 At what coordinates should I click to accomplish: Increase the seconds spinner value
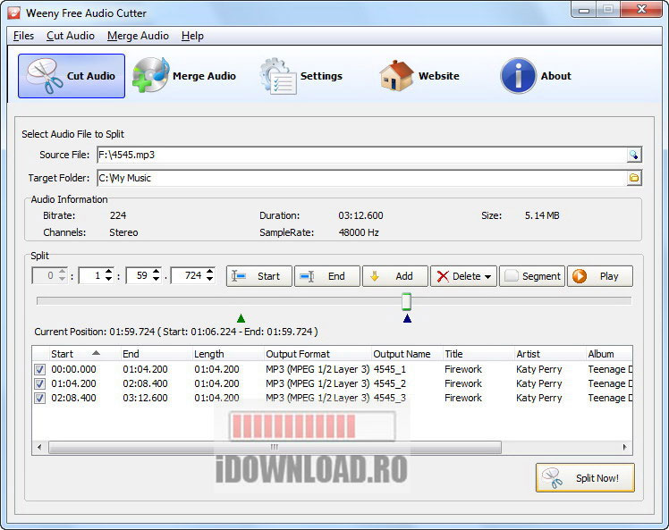click(157, 272)
